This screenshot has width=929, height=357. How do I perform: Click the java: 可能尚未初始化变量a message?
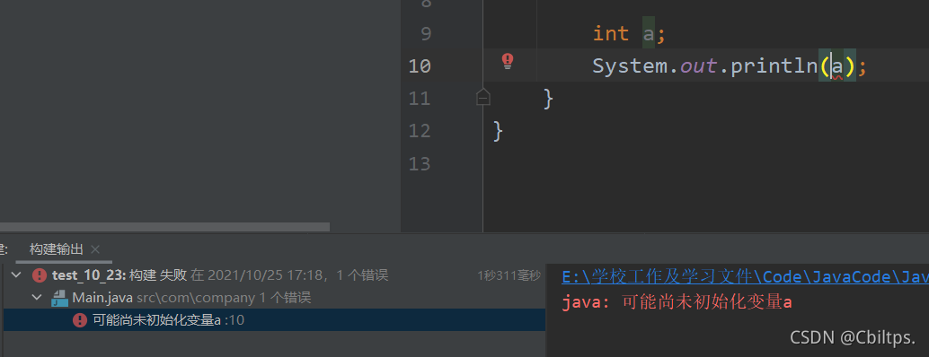pyautogui.click(x=677, y=302)
